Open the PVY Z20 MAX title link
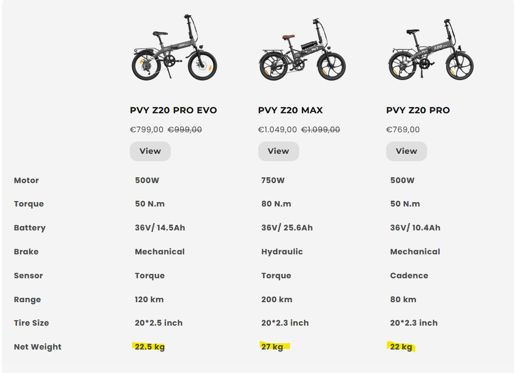The height and width of the screenshot is (373, 514). pyautogui.click(x=290, y=110)
